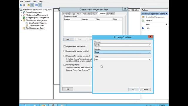Click the Next R... column header in task list
Screen dimensions: 188x106
point(135,10)
